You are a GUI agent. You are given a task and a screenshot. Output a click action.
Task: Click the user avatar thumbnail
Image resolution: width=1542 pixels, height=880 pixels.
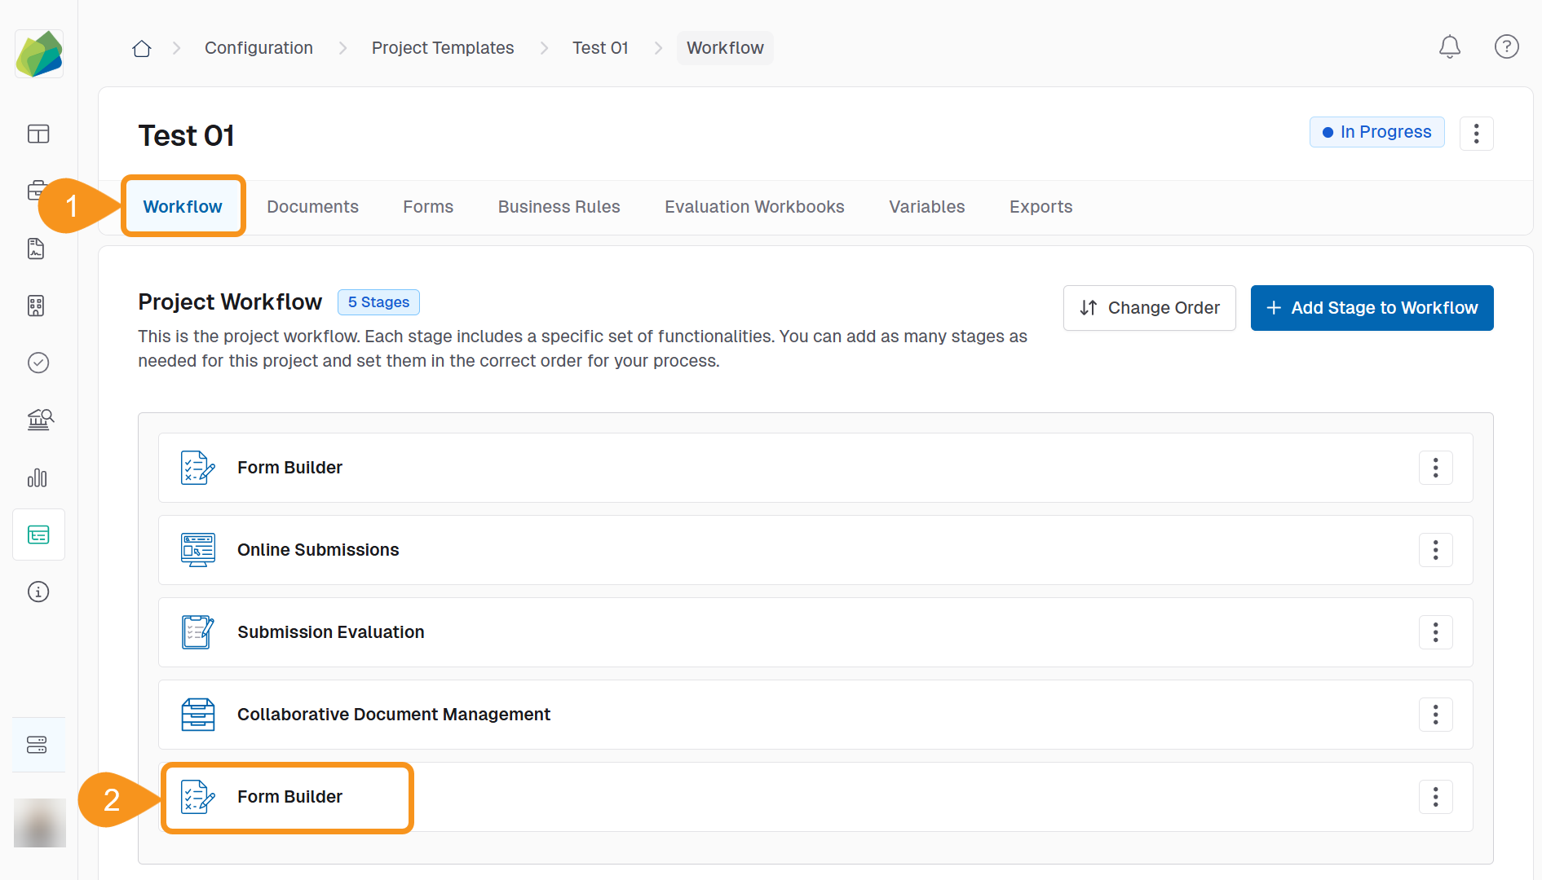click(39, 823)
